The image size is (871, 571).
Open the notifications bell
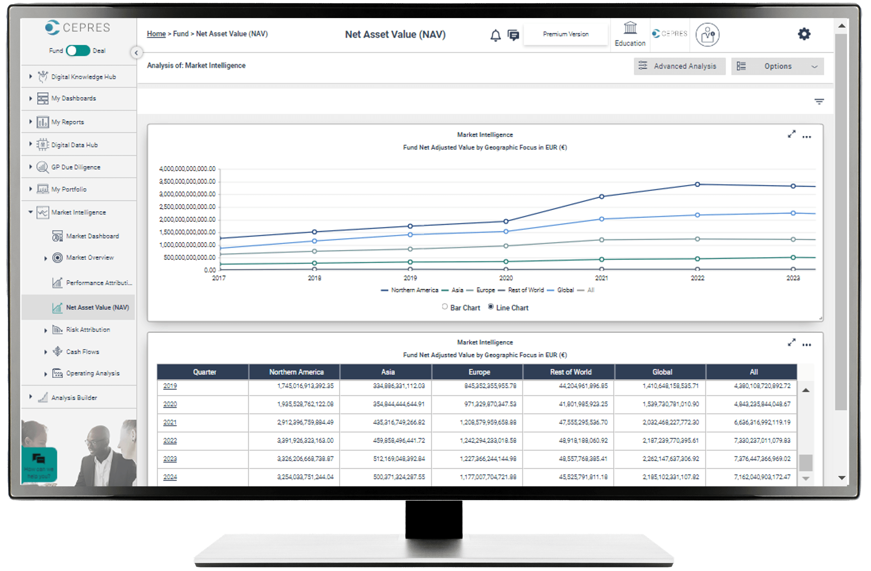pyautogui.click(x=496, y=35)
